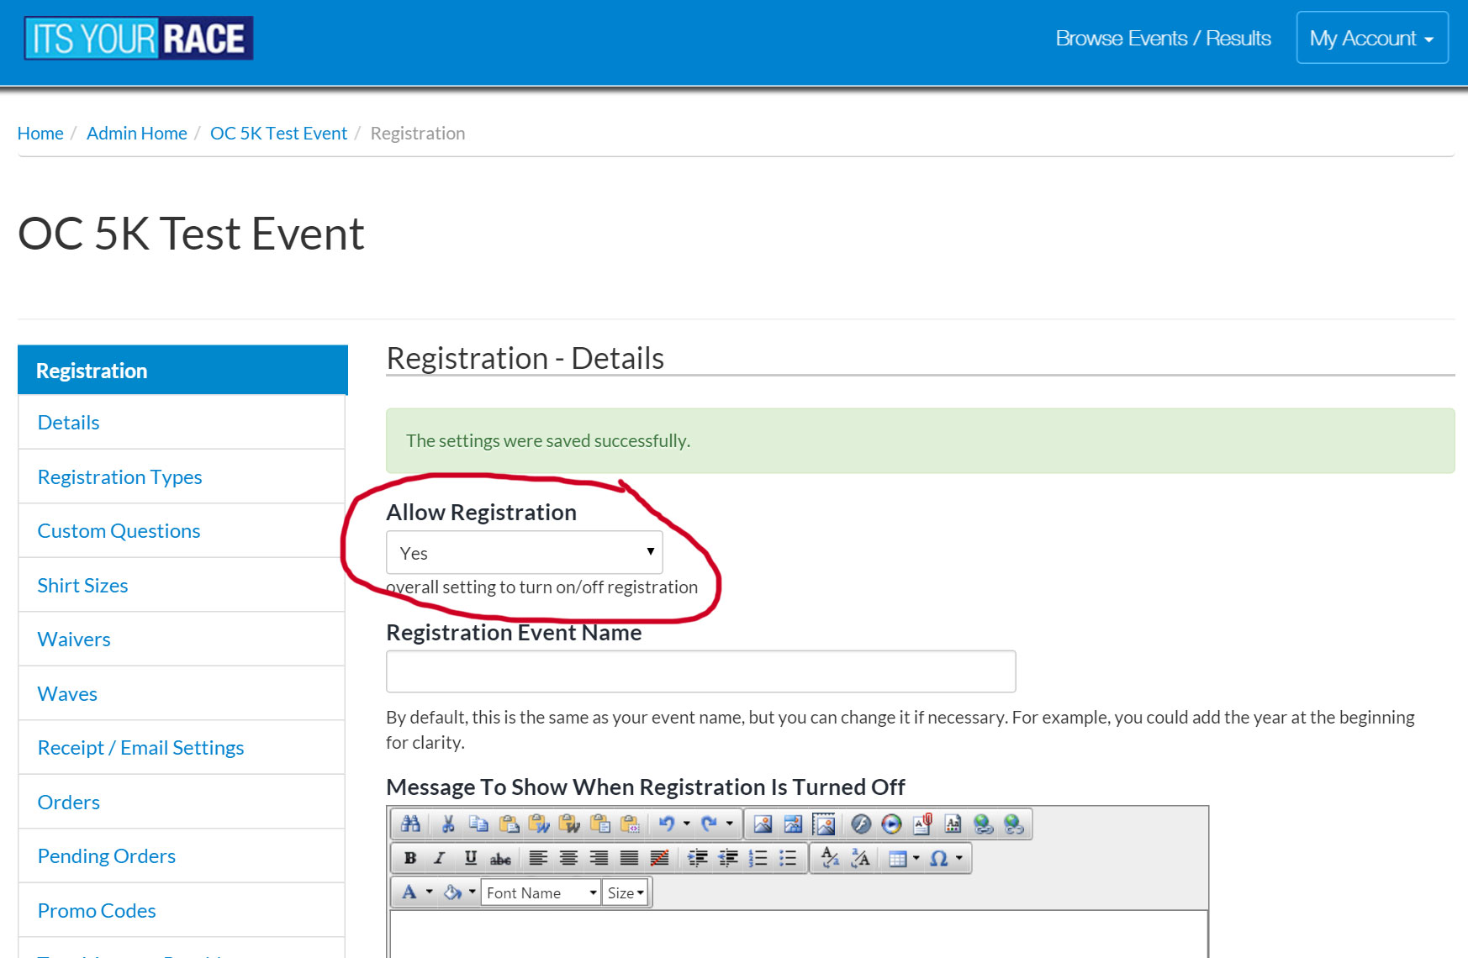
Task: Click the Insert Symbol omega icon
Action: [x=939, y=858]
